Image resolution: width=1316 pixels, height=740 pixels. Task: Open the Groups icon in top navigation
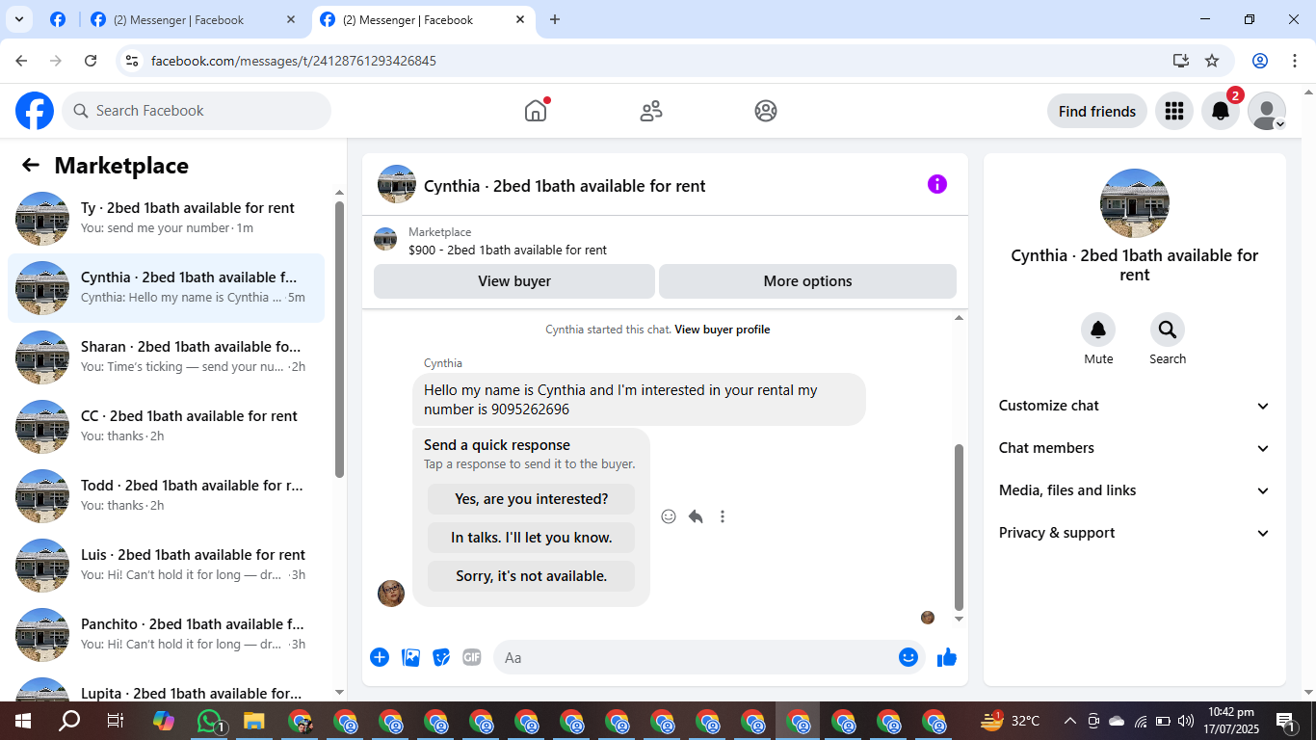(766, 111)
